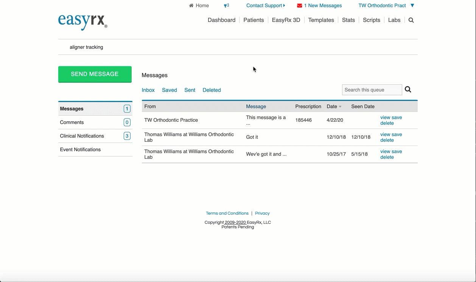The height and width of the screenshot is (282, 476).
Task: Open the Terms and Conditions link
Action: point(227,213)
